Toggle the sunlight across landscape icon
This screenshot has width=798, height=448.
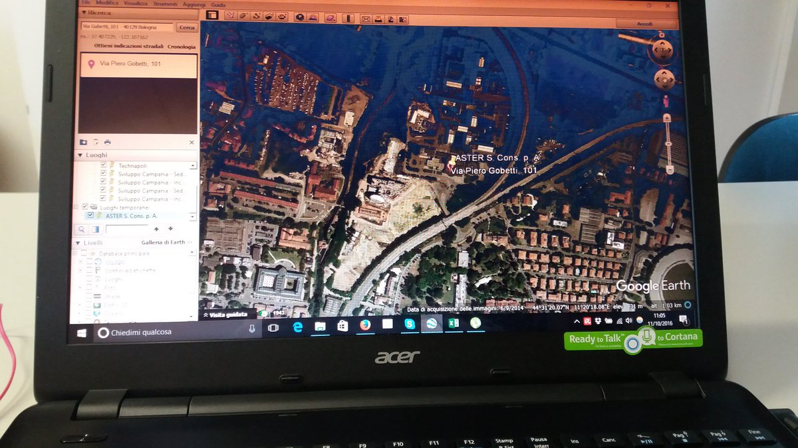click(313, 17)
